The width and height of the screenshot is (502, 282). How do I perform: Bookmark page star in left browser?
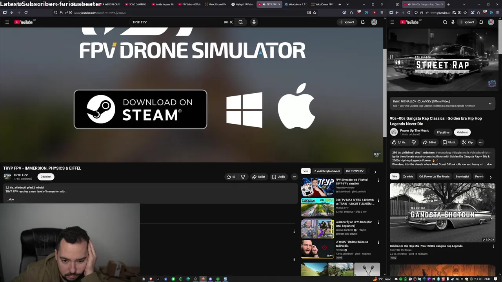coord(315,13)
